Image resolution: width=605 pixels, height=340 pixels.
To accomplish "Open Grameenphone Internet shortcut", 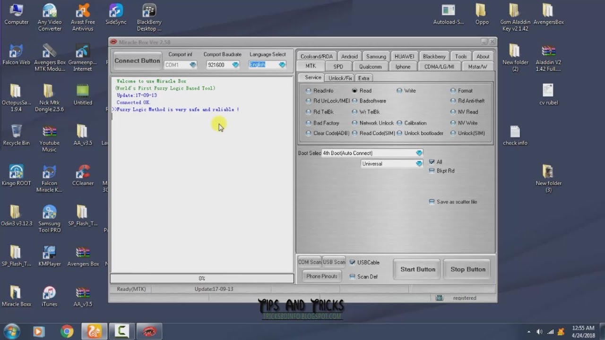I will tap(83, 58).
